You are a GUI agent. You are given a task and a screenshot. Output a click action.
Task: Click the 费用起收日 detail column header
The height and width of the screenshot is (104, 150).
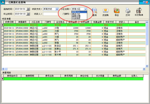(12, 76)
